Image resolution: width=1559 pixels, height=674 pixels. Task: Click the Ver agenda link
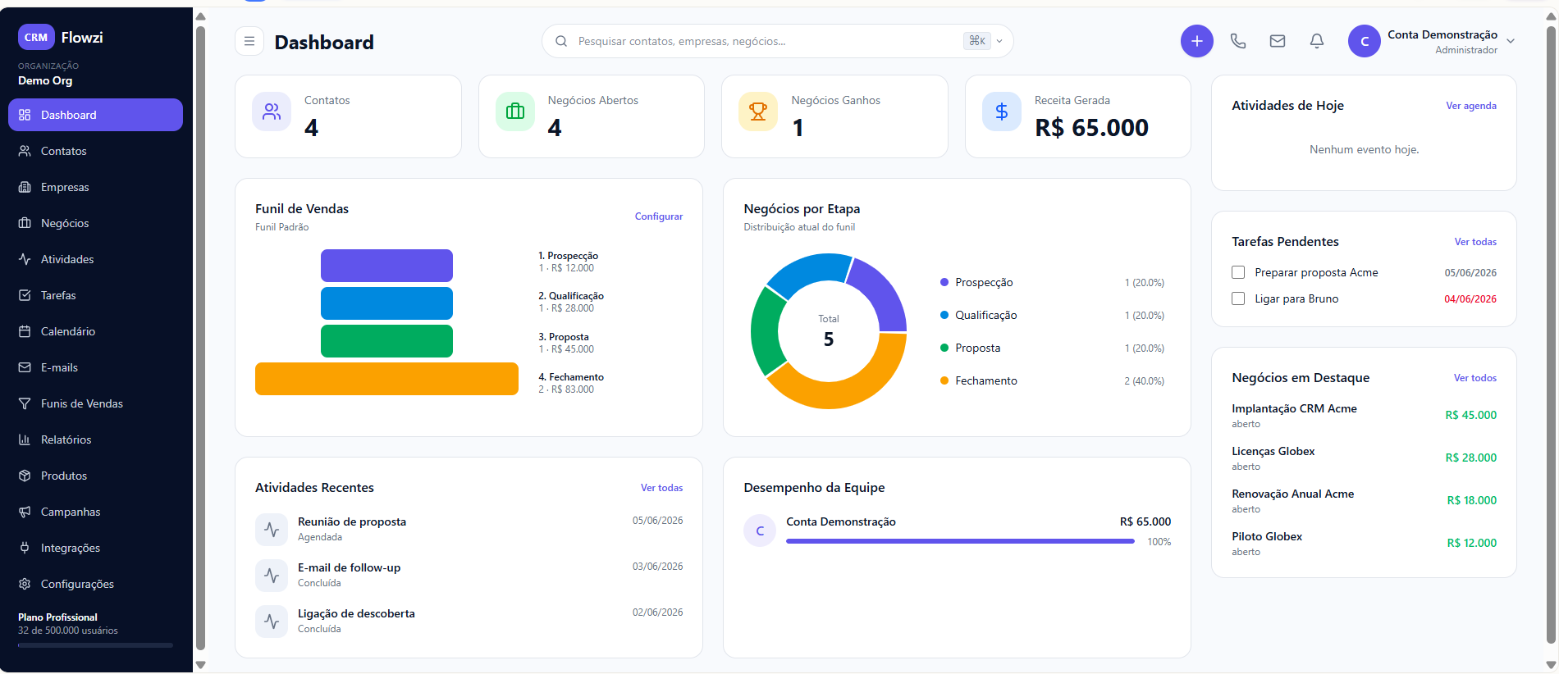tap(1471, 106)
